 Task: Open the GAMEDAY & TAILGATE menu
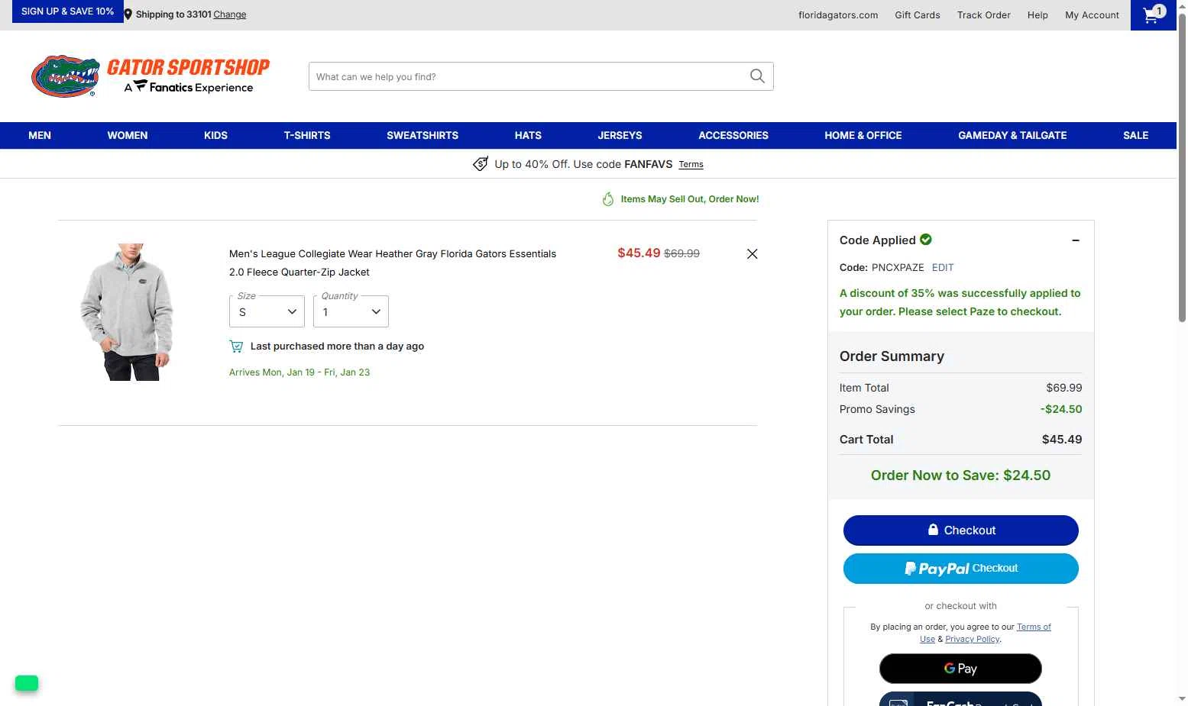point(1012,136)
